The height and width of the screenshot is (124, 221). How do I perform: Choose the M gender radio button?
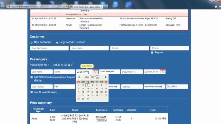(x=62, y=65)
